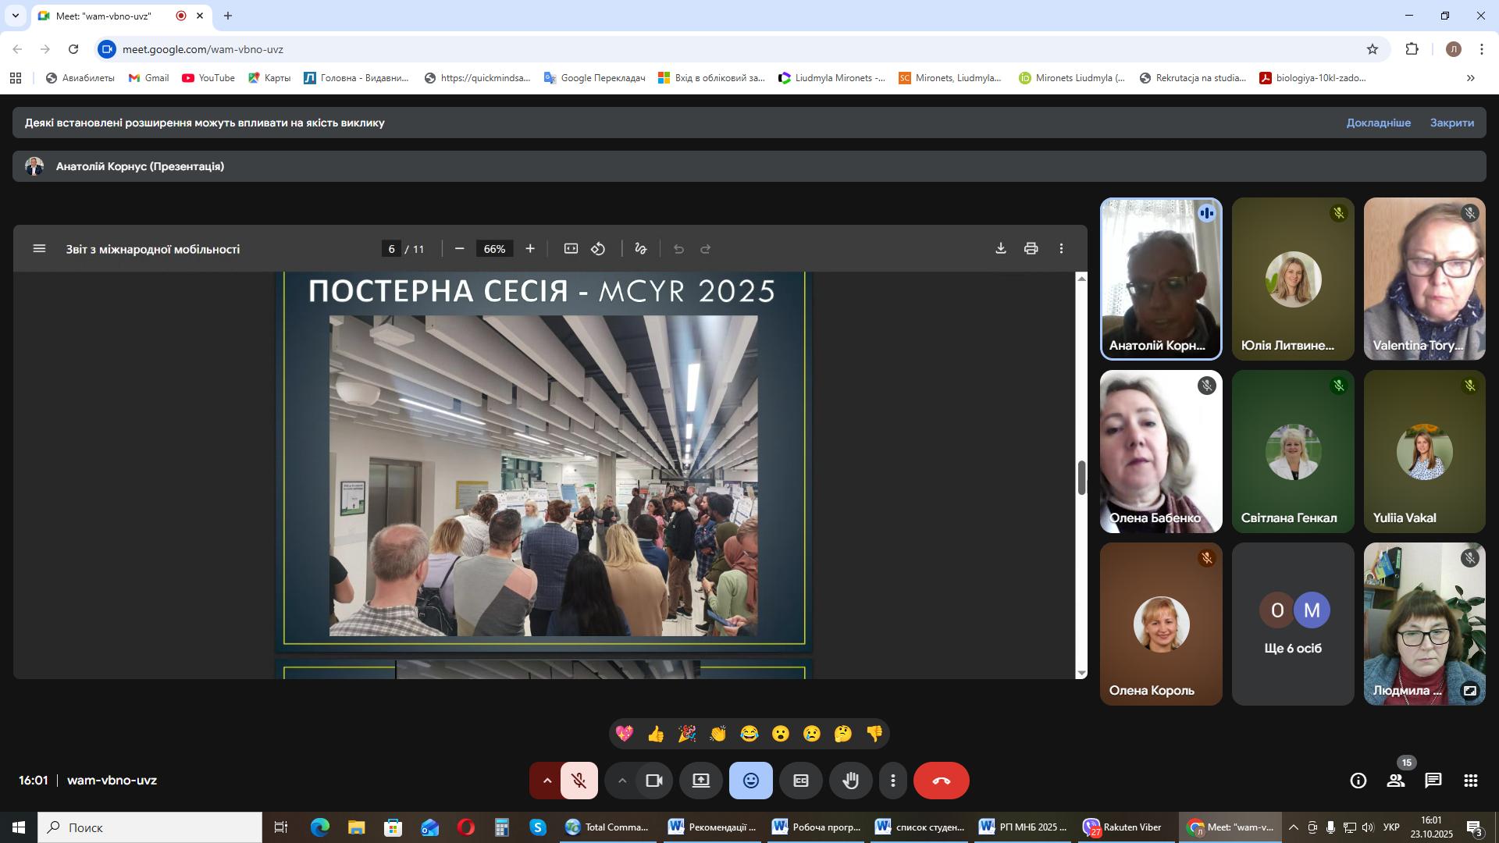
Task: Click Докладніше link in the banner
Action: (x=1378, y=123)
